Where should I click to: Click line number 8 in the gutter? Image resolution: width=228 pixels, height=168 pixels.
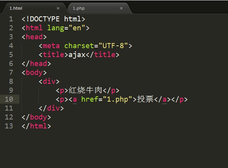tap(11, 81)
